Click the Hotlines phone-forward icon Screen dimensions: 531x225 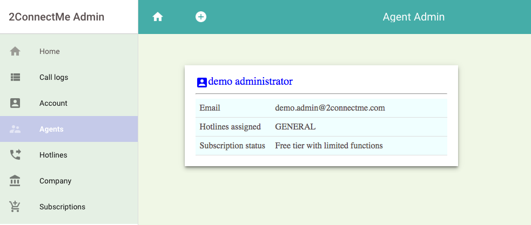tap(15, 155)
